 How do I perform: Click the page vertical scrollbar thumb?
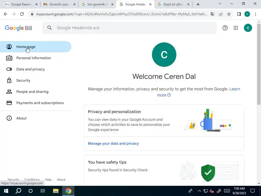[x=259, y=64]
